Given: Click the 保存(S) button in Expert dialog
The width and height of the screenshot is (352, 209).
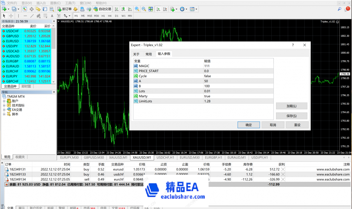Looking at the screenshot, I should point(291,116).
